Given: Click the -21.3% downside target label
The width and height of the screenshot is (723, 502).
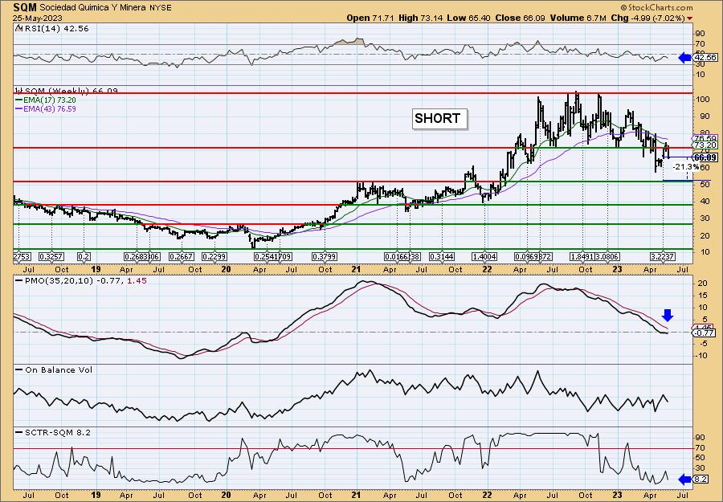Looking at the screenshot, I should tap(686, 166).
